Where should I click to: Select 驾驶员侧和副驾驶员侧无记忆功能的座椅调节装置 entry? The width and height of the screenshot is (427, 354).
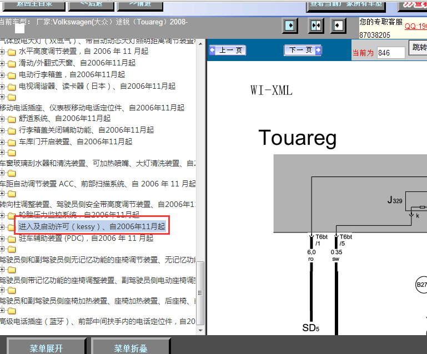tap(98, 260)
